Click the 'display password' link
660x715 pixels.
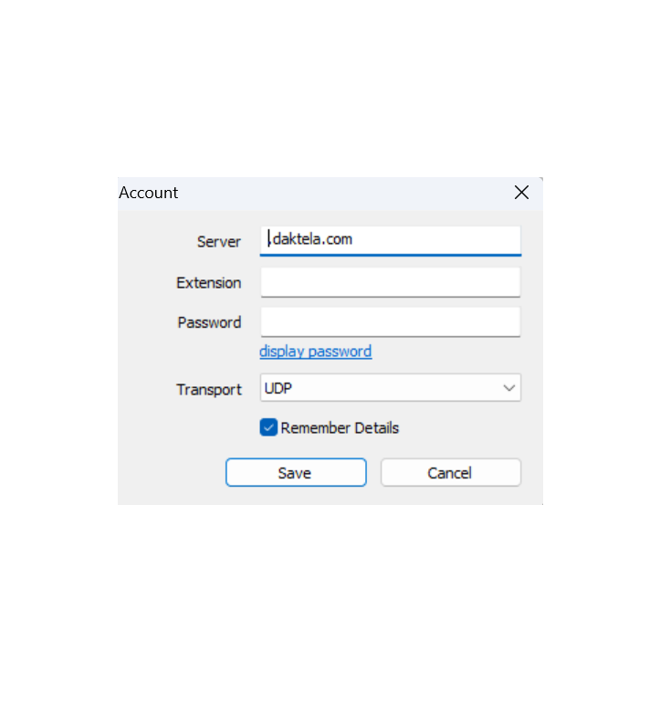(x=315, y=352)
